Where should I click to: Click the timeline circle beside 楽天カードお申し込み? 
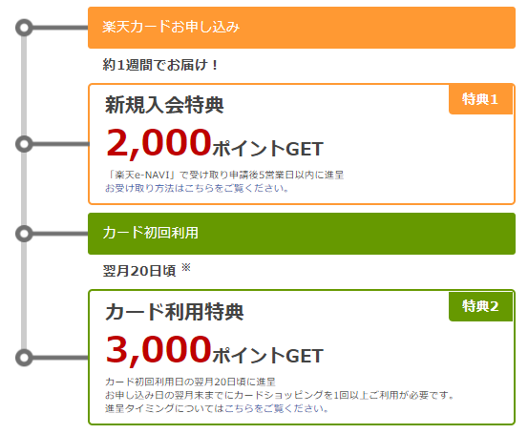click(24, 28)
